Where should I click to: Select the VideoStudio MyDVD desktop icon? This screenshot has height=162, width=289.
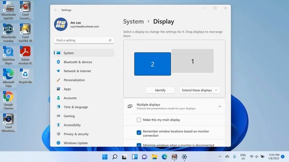[x=8, y=10]
